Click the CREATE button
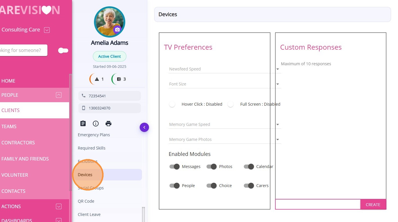This screenshot has width=398, height=222. point(373,204)
